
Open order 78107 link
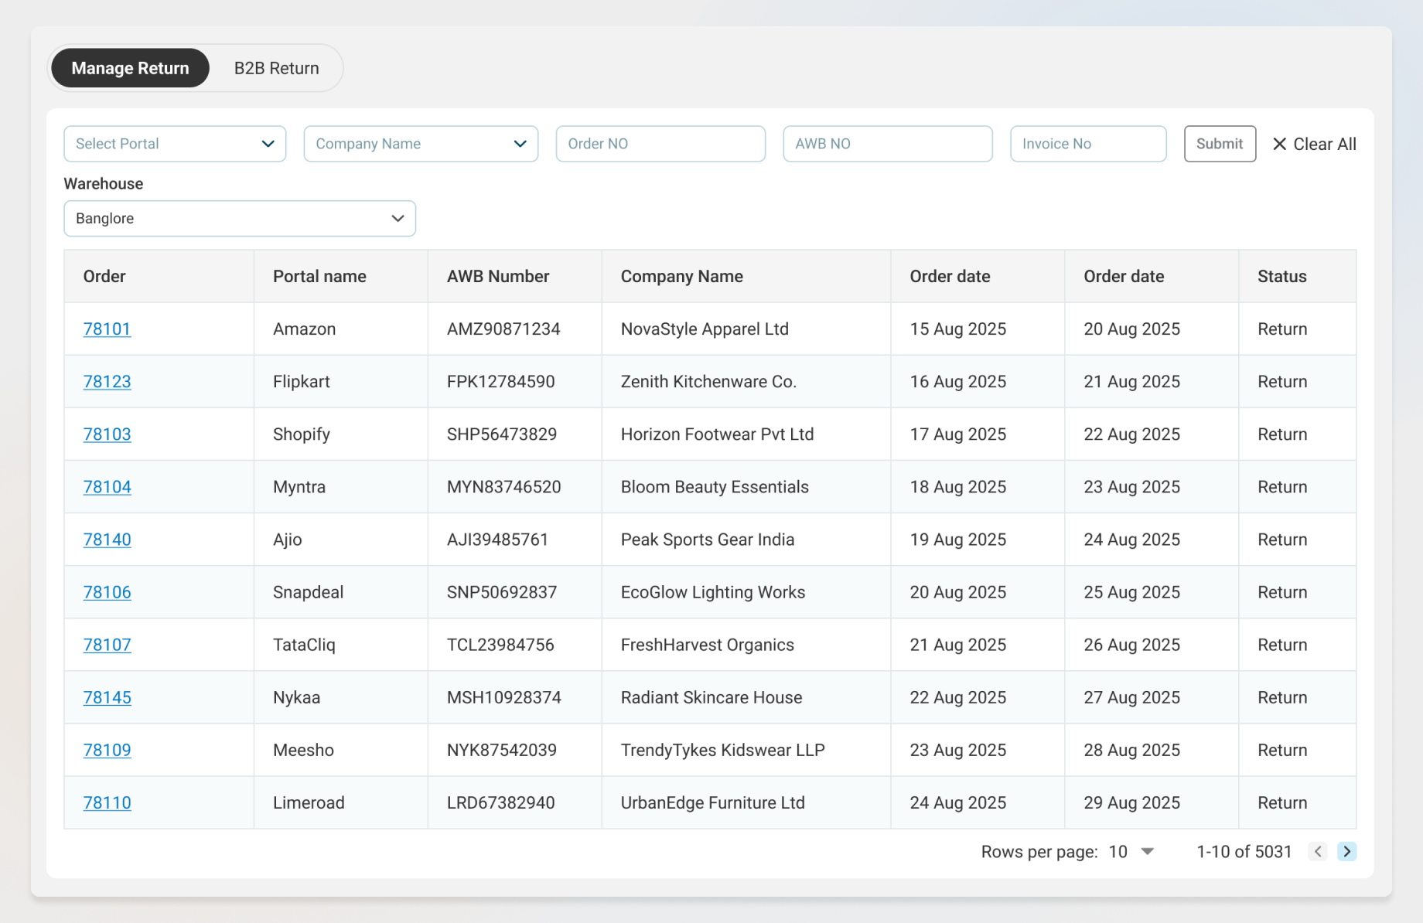pyautogui.click(x=107, y=645)
